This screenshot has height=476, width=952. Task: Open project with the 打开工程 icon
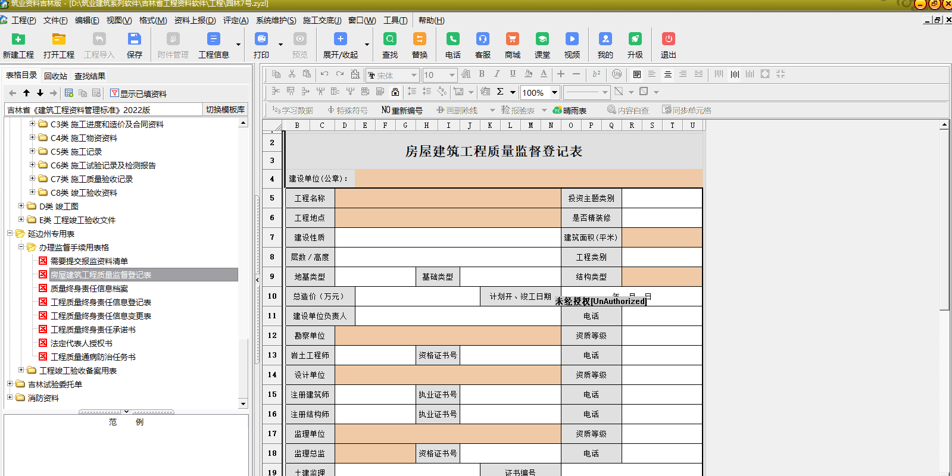tap(58, 39)
